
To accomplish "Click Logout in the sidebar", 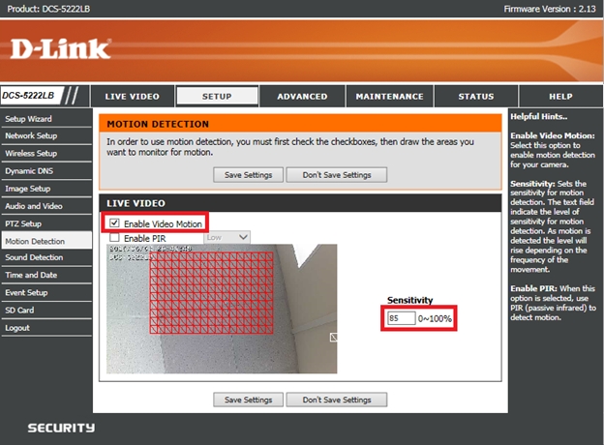I will click(x=17, y=327).
